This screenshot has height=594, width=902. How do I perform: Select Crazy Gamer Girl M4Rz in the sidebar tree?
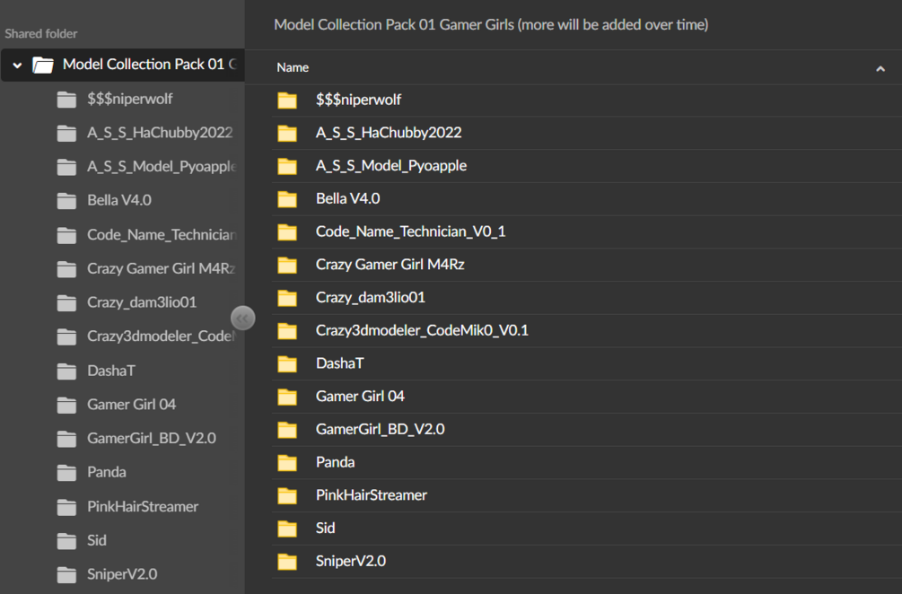click(161, 268)
